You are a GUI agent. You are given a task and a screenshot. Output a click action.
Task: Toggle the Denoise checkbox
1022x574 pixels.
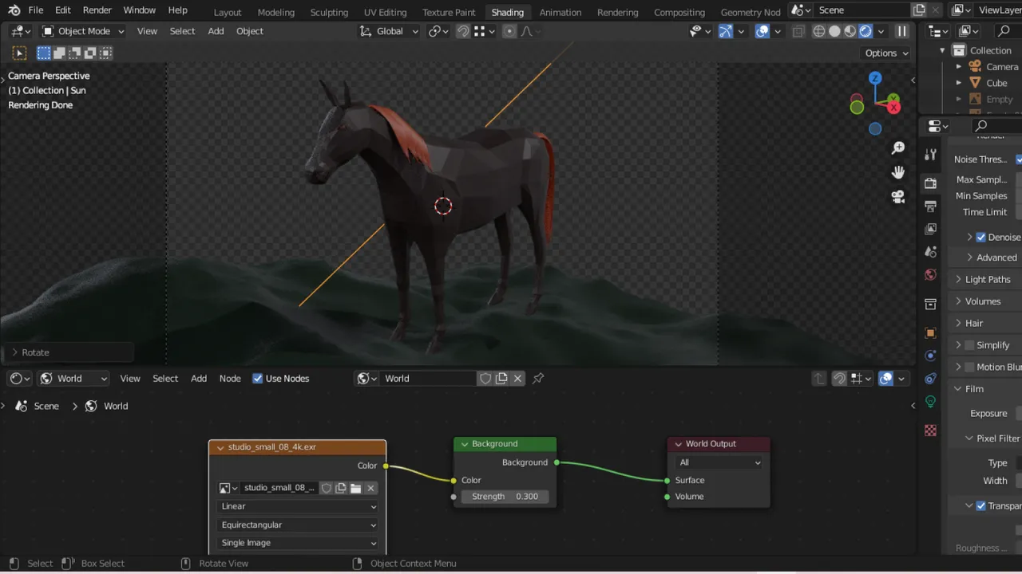point(980,237)
